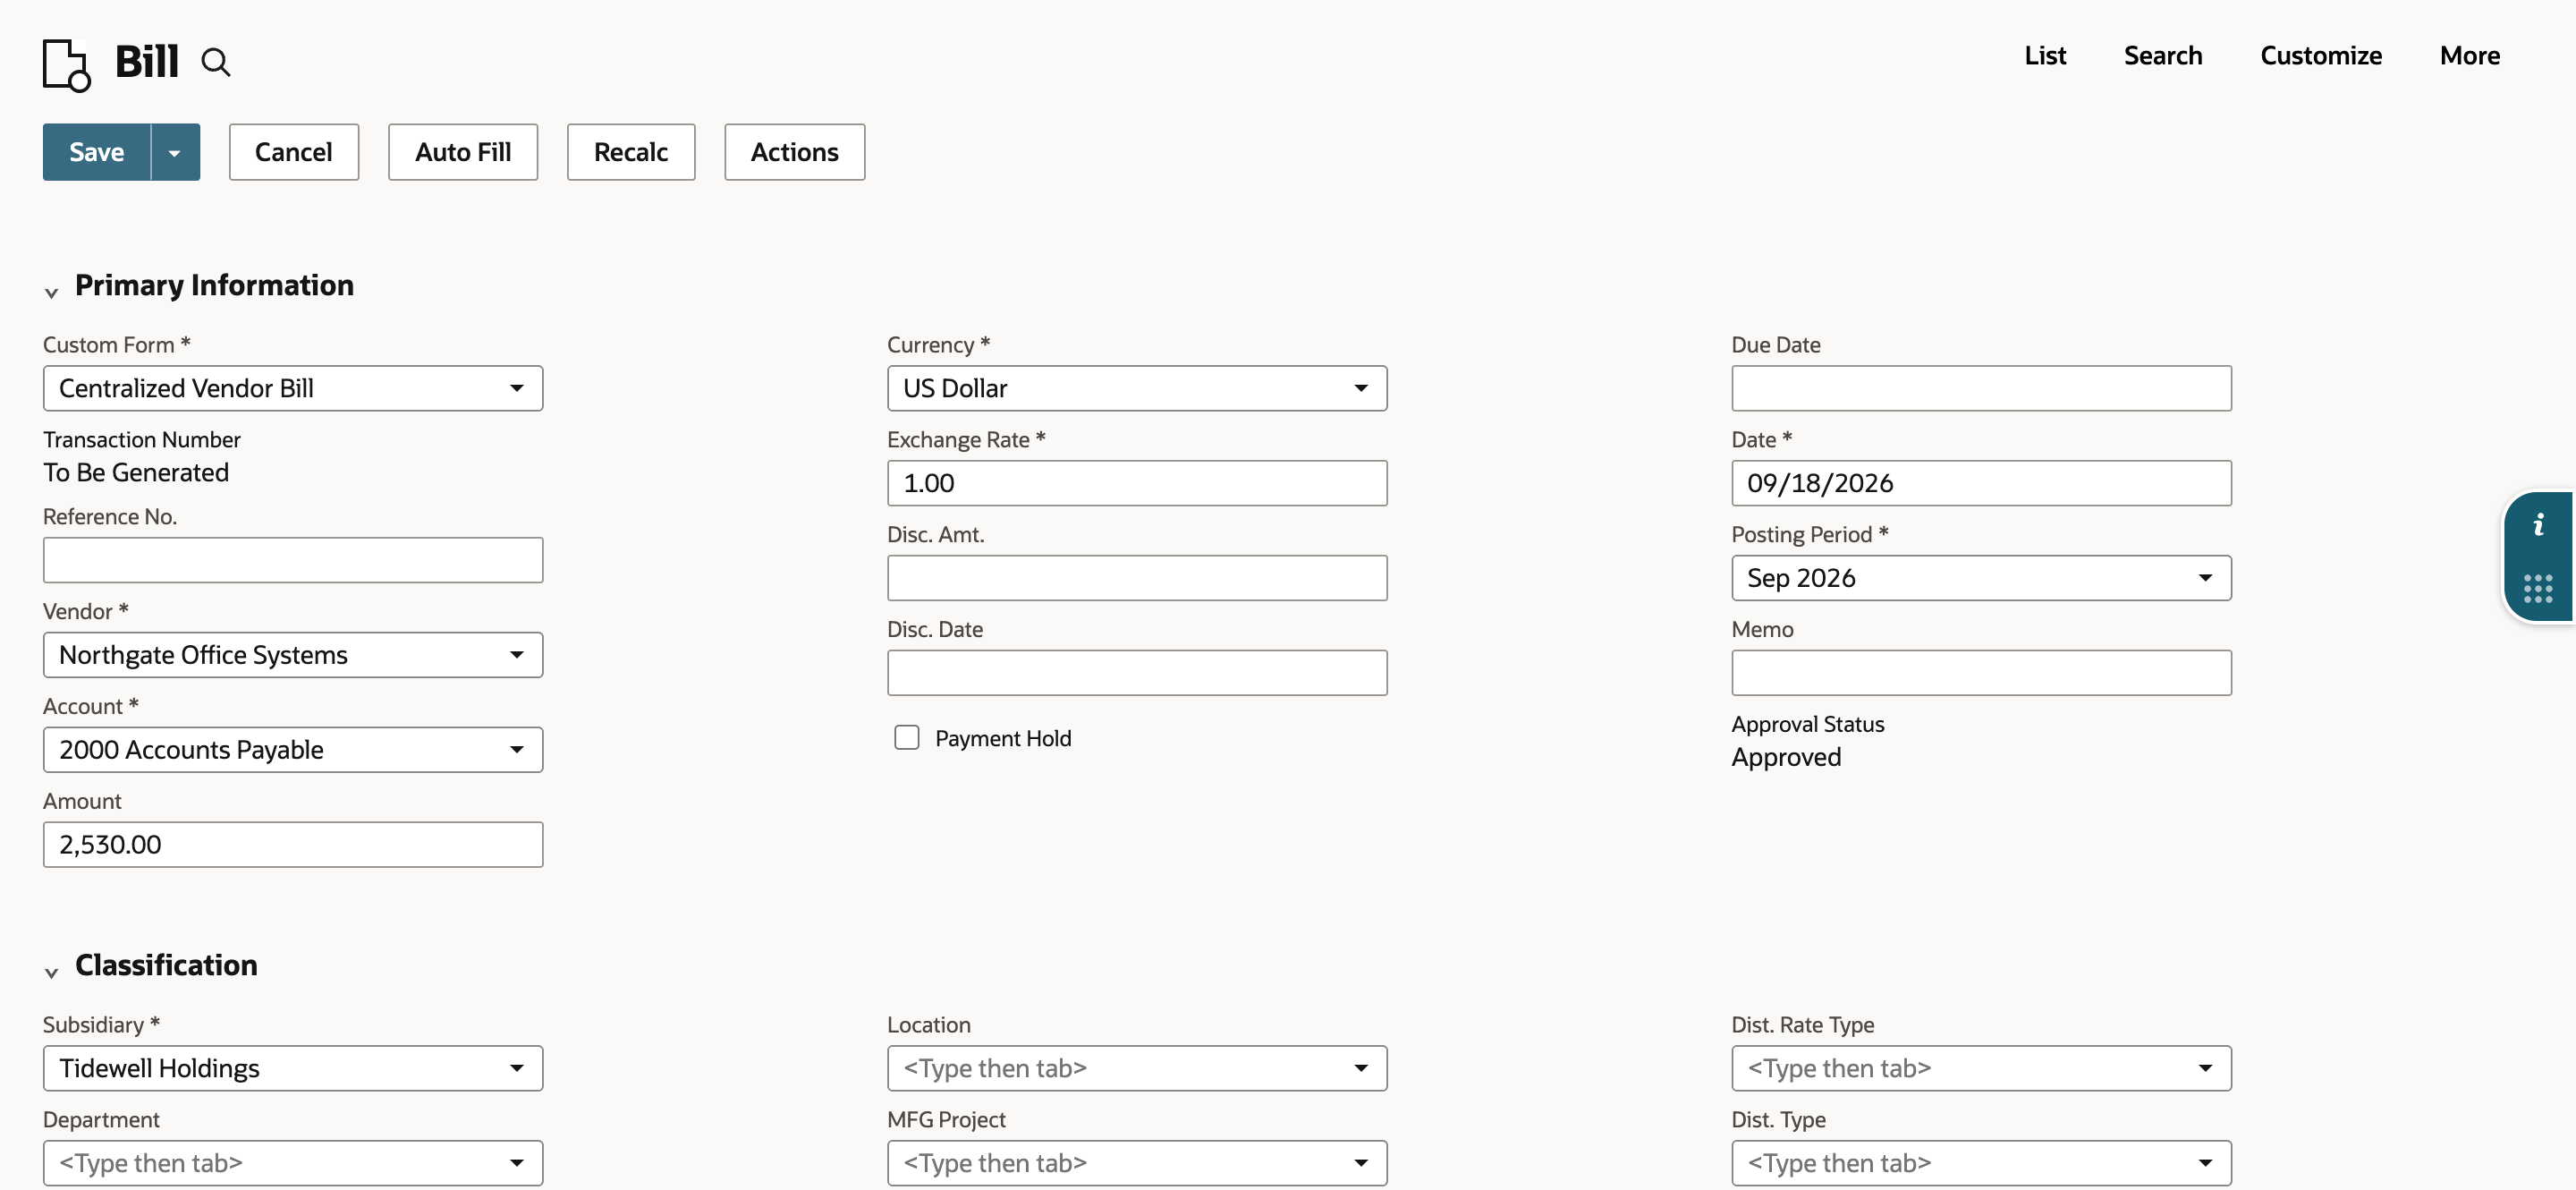Open the Vendor dropdown
The width and height of the screenshot is (2576, 1190).
pyautogui.click(x=293, y=655)
